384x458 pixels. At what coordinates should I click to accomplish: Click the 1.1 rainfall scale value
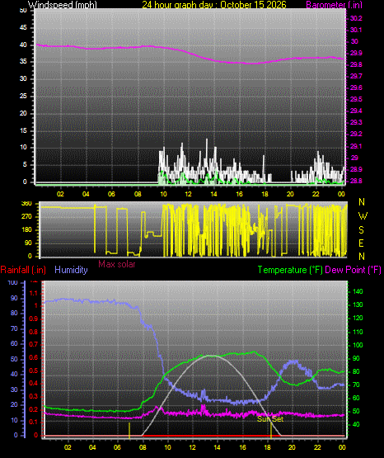34,293
